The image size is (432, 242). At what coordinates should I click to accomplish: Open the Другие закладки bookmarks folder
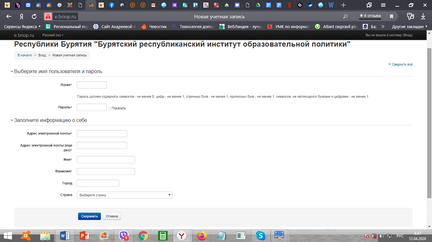pos(410,27)
